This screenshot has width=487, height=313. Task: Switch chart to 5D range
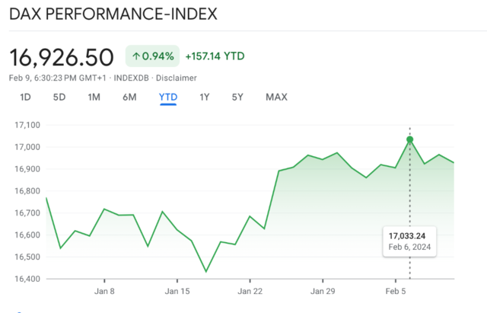coord(59,97)
